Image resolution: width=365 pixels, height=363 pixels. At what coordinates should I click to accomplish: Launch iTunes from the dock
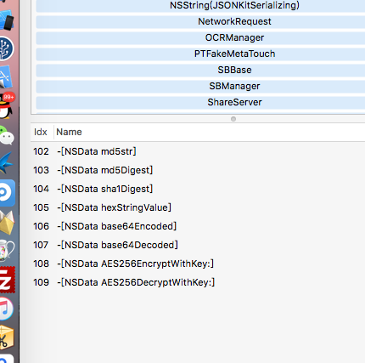(6, 309)
